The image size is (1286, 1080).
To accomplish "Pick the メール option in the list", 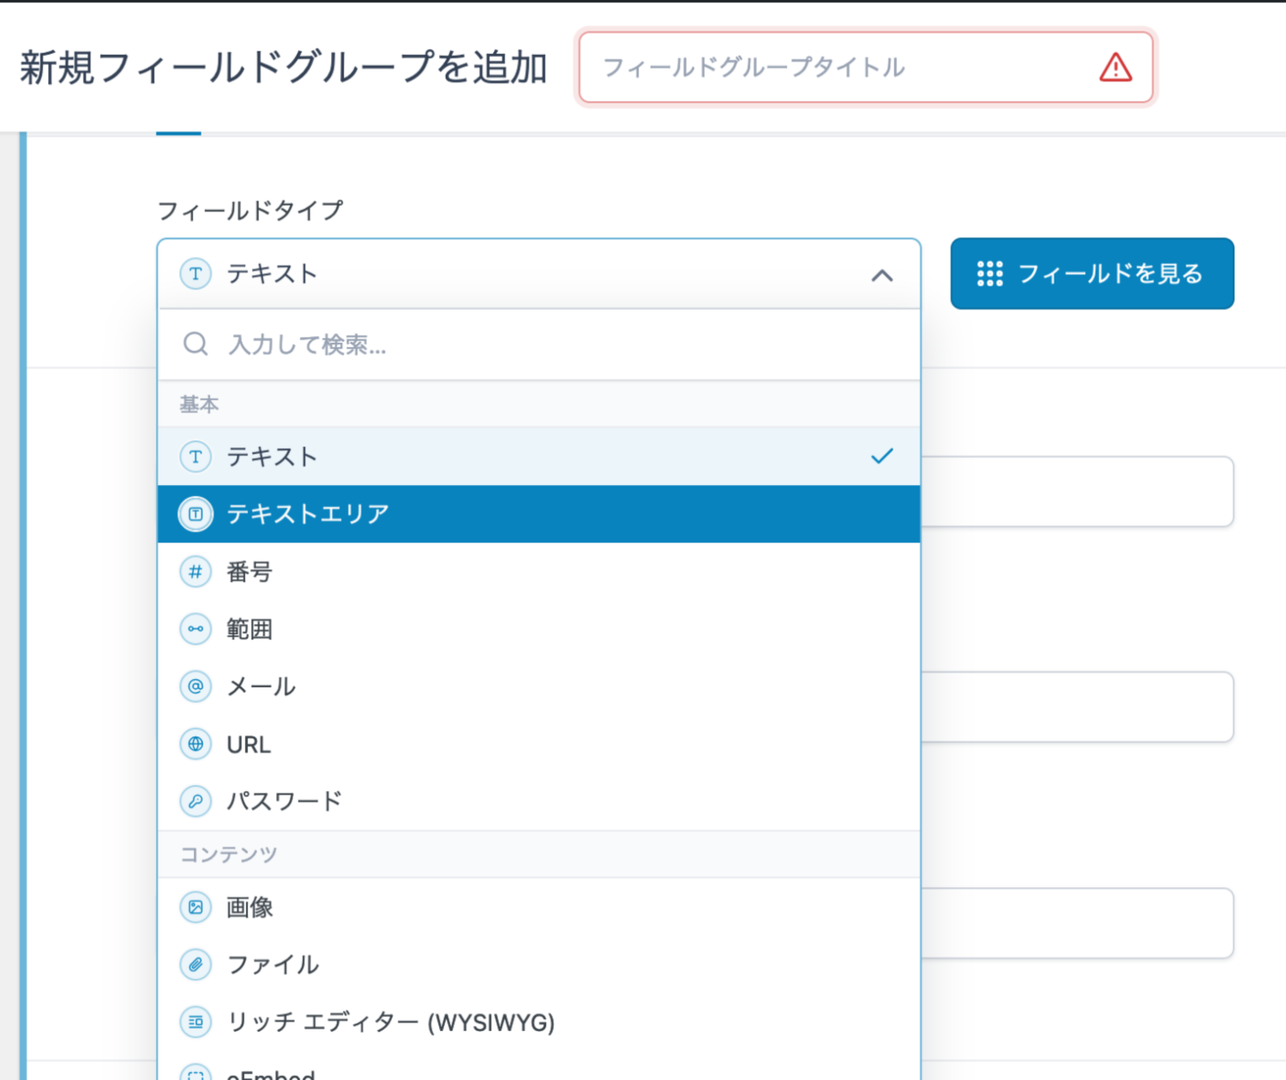I will tap(261, 687).
